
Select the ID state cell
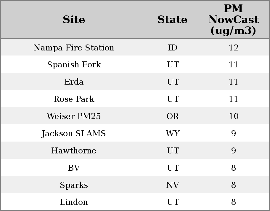click(173, 47)
